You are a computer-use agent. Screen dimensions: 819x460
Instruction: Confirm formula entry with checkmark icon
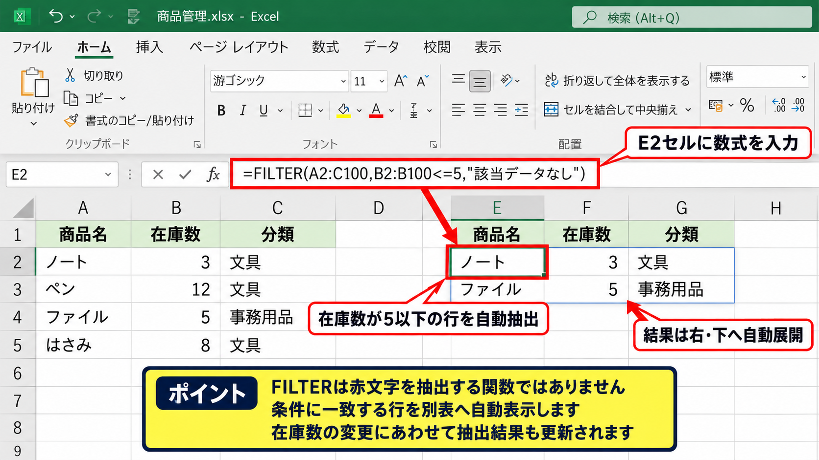(x=185, y=175)
